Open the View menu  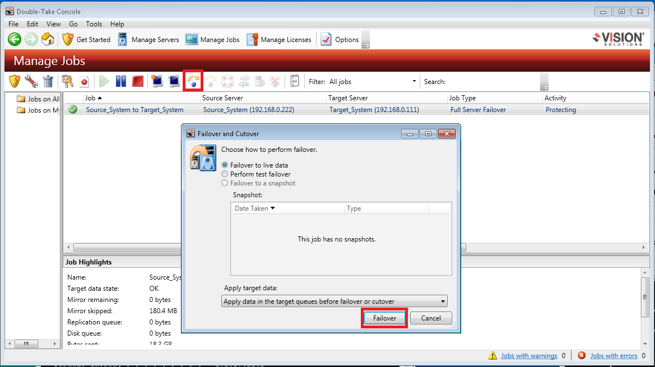point(54,24)
